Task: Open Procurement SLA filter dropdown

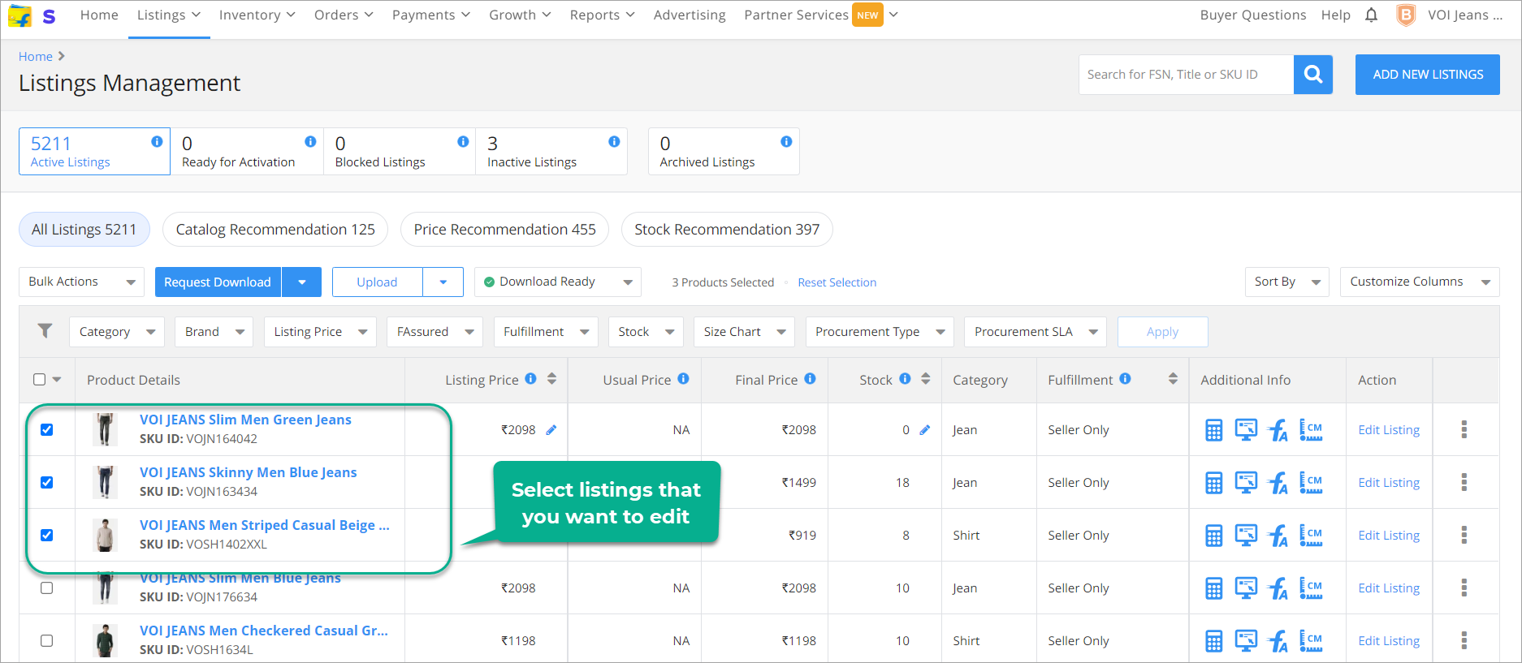Action: [1036, 331]
